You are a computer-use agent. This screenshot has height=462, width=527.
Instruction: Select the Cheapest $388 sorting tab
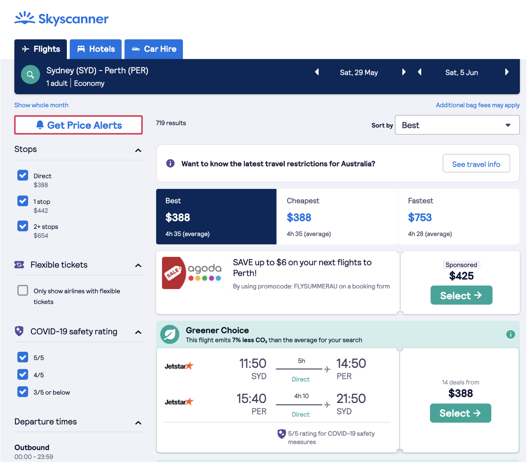(337, 217)
